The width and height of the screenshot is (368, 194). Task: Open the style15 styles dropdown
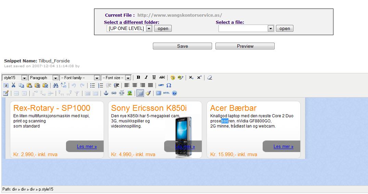click(x=15, y=78)
